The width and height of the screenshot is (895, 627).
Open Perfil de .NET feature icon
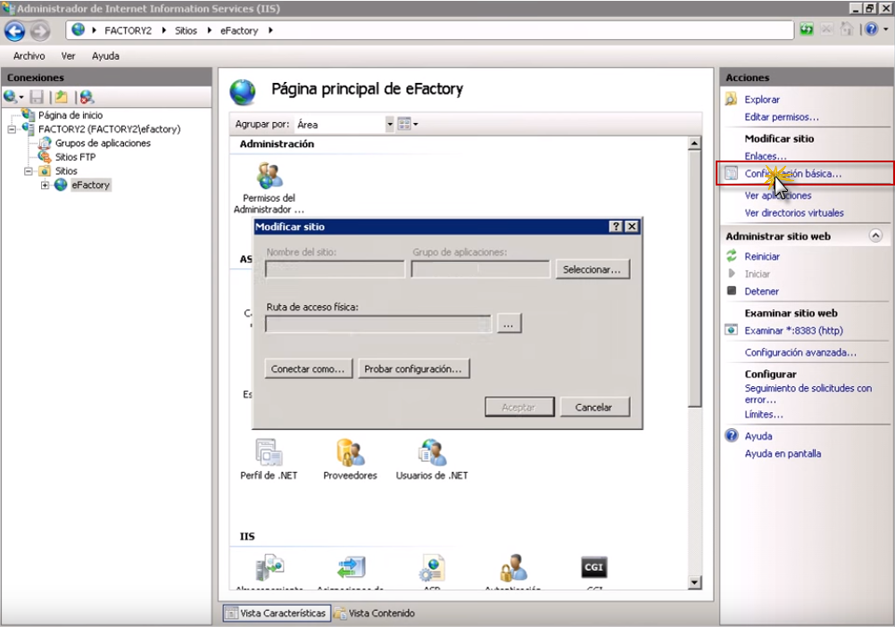269,452
